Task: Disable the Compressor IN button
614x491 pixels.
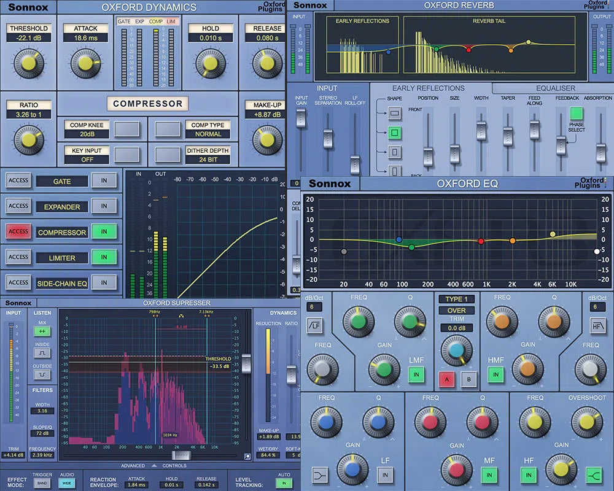Action: 104,231
